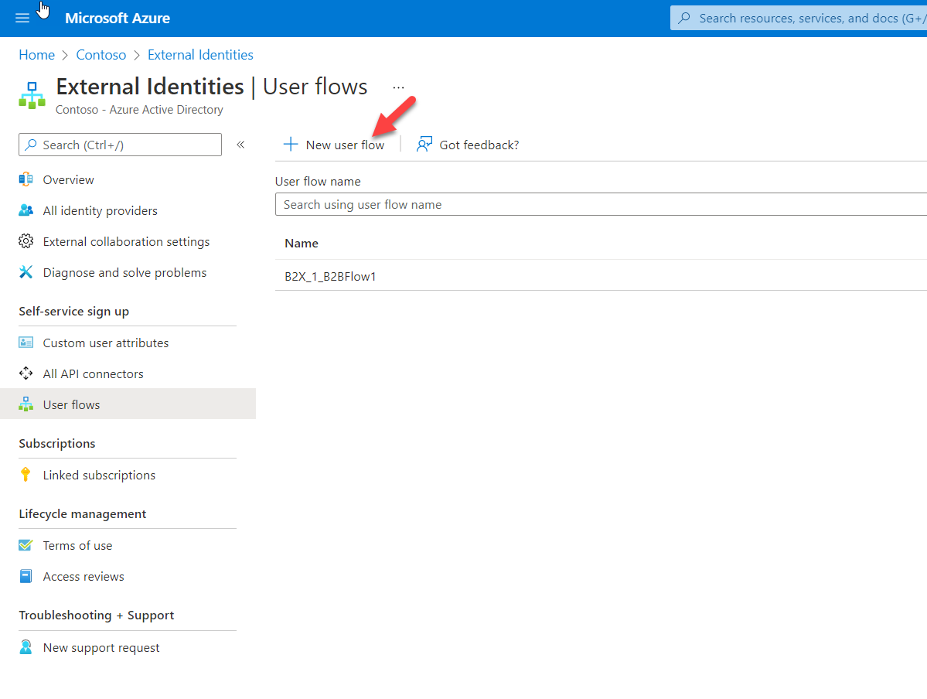Click the All API connectors arrows icon
Viewport: 927px width, 699px height.
coord(26,373)
